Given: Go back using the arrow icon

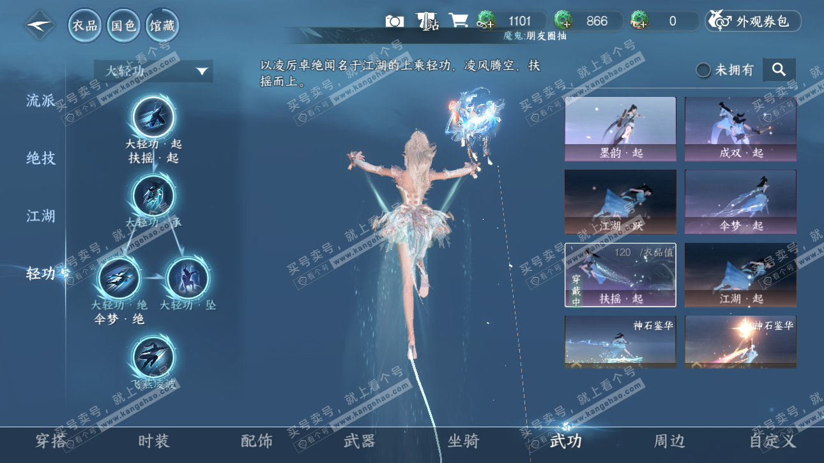Looking at the screenshot, I should tap(40, 26).
